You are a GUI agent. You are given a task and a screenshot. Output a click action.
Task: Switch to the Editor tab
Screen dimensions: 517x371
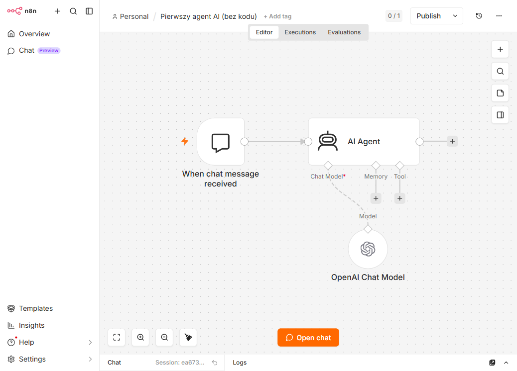click(264, 32)
